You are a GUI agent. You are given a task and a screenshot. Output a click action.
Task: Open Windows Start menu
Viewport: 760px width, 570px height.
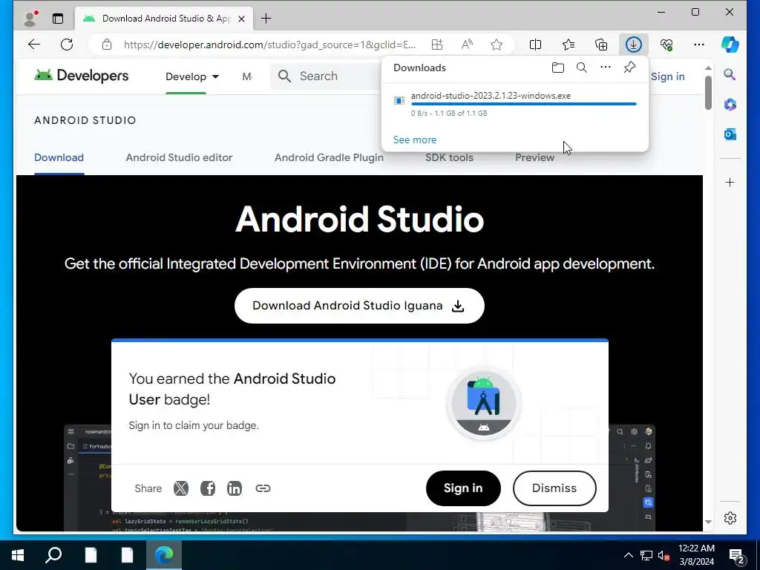tap(18, 555)
